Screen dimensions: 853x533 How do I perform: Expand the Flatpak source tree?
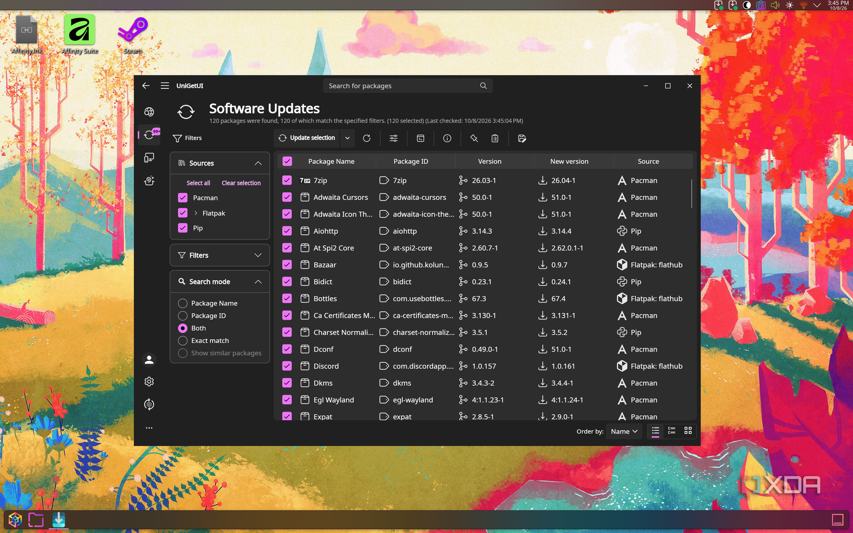point(196,213)
